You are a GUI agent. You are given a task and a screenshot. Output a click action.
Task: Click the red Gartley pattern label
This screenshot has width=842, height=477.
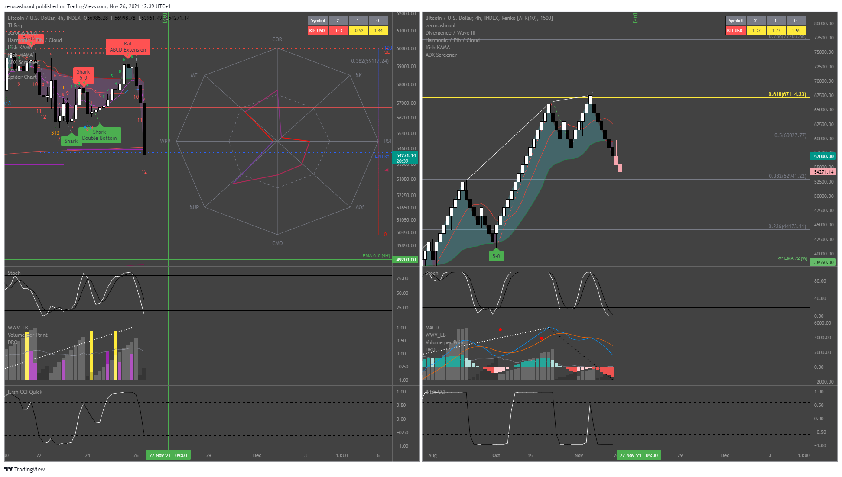tap(30, 39)
